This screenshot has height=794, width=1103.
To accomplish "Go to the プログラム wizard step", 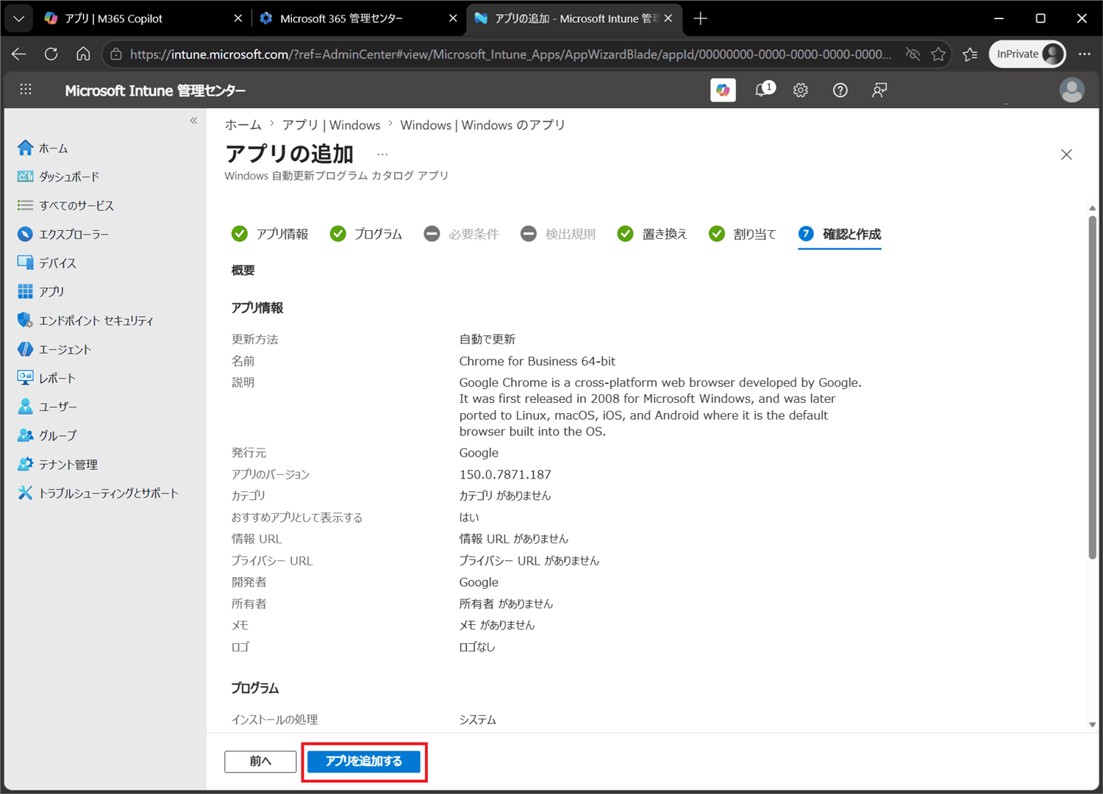I will [x=366, y=234].
